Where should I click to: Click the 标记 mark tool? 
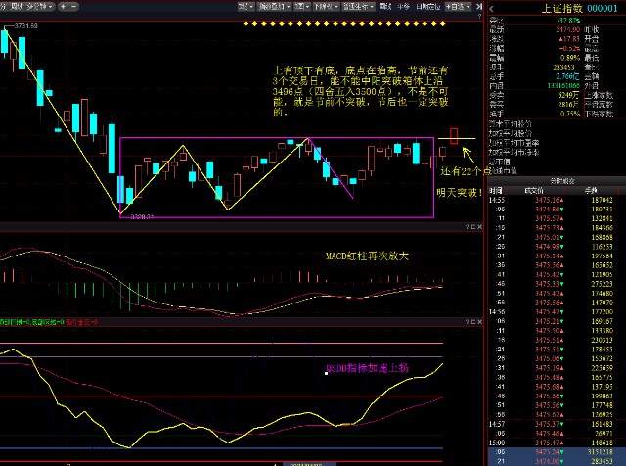coord(402,6)
